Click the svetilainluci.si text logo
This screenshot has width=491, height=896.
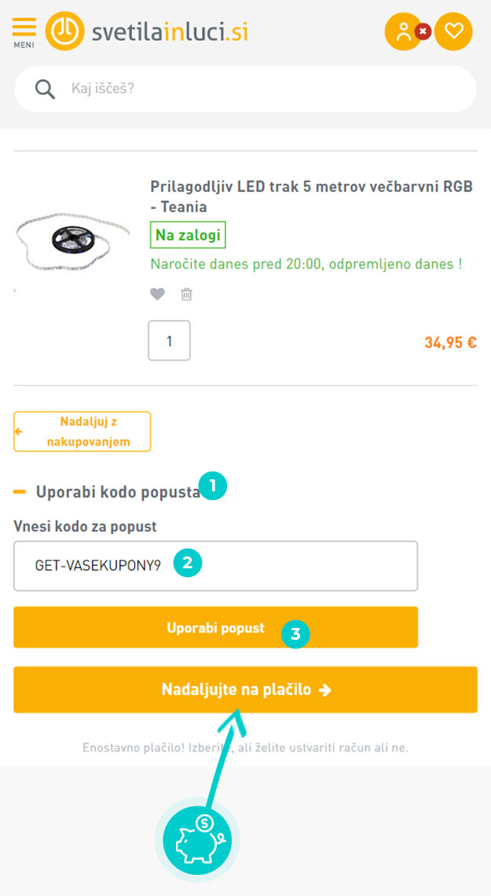coord(170,31)
